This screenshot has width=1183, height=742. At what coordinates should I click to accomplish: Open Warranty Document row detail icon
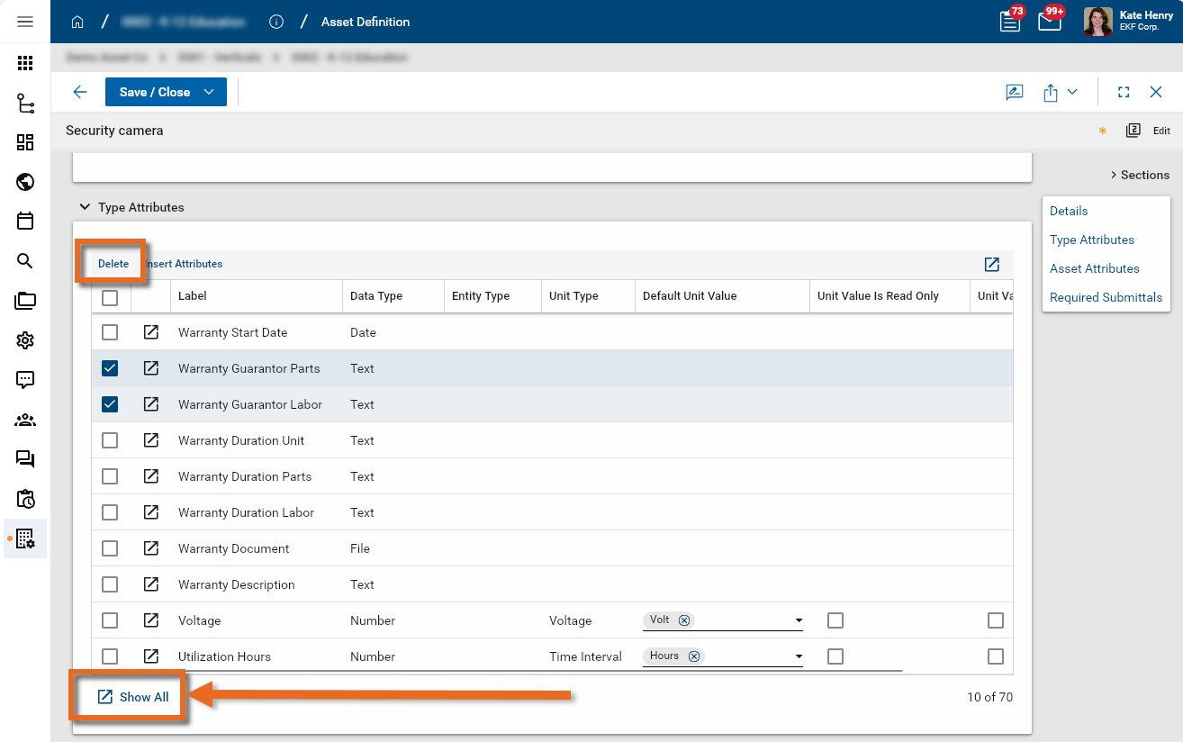[151, 548]
